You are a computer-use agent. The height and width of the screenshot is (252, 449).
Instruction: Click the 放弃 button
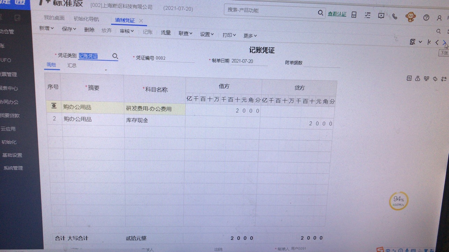[107, 31]
